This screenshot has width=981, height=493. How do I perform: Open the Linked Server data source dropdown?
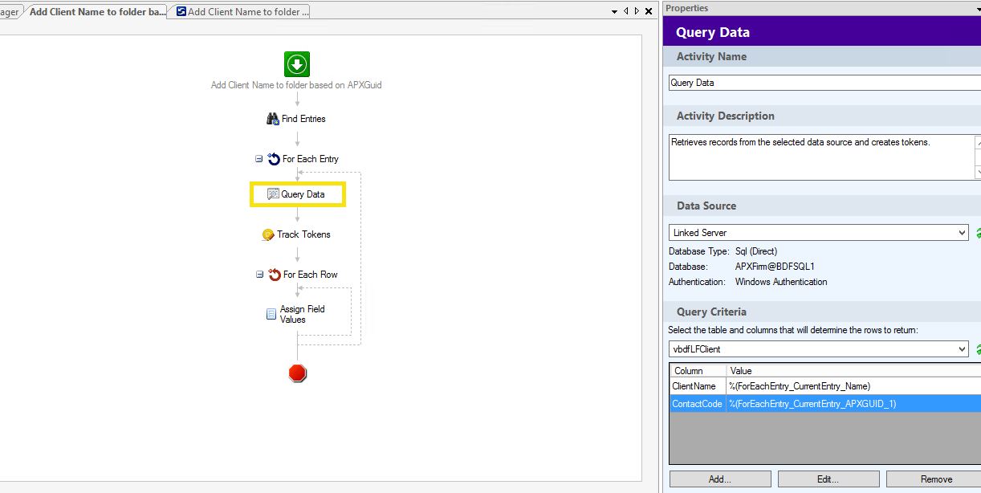963,233
